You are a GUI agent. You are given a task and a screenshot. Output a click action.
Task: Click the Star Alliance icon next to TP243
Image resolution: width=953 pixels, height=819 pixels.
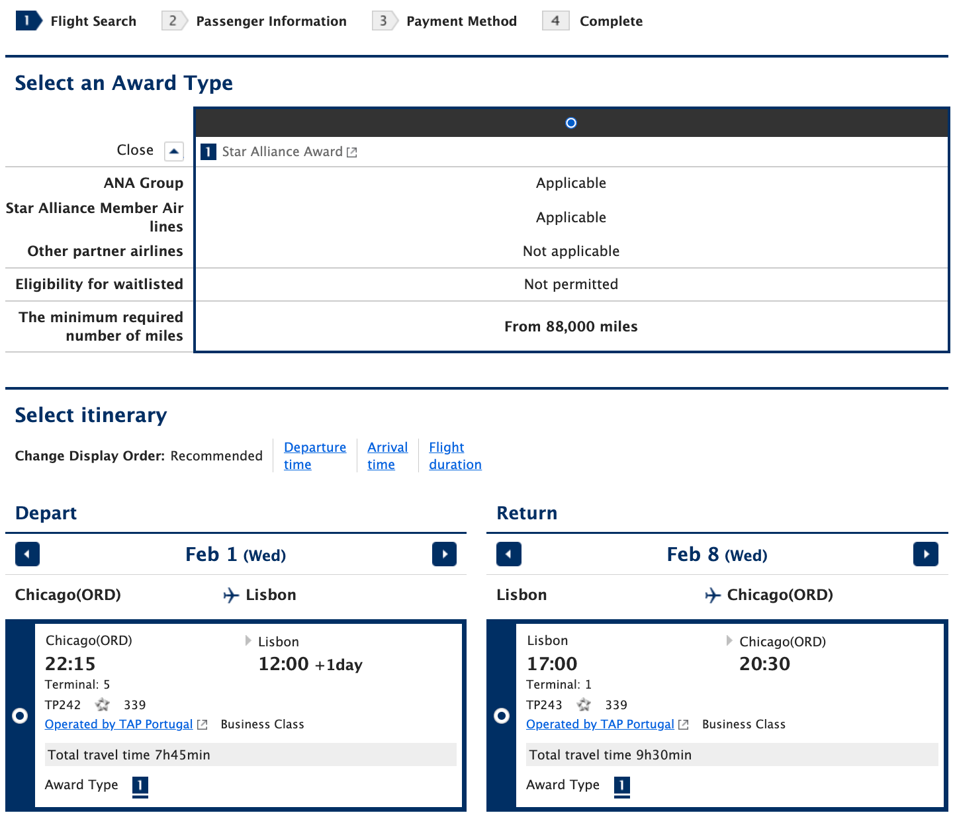click(583, 705)
